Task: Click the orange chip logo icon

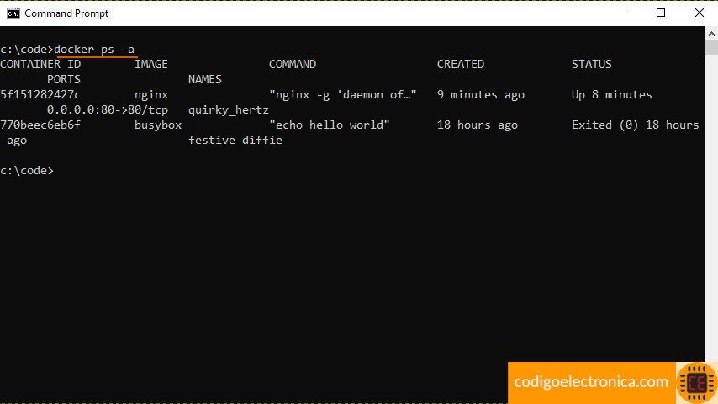Action: [696, 383]
